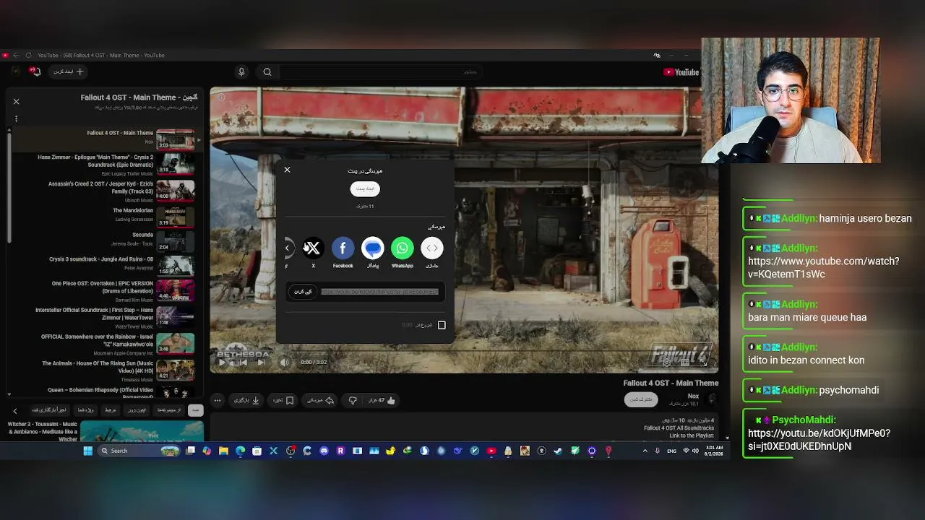Go back using the browser back arrow
Screen dimensions: 925x520
pos(16,55)
